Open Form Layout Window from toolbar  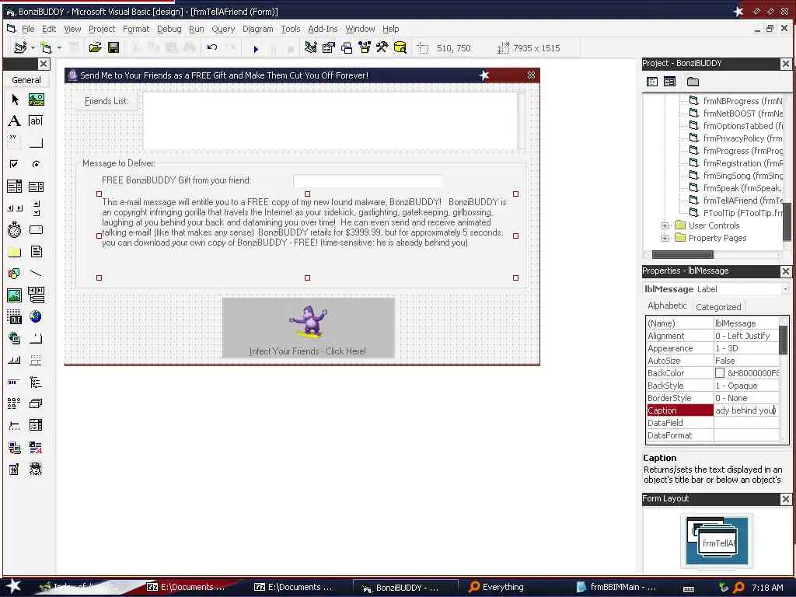tap(347, 47)
